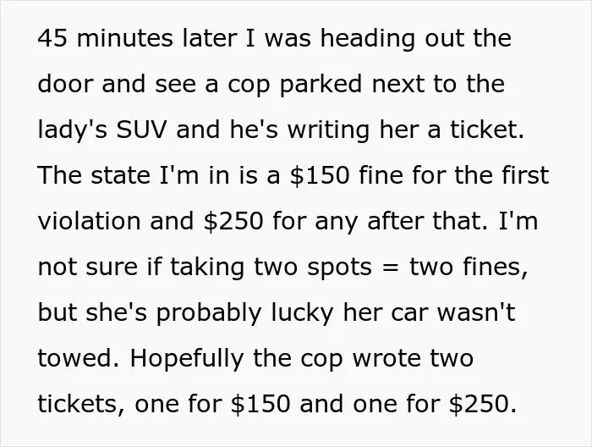Click "$150" before "fine for the first"

coord(320,176)
